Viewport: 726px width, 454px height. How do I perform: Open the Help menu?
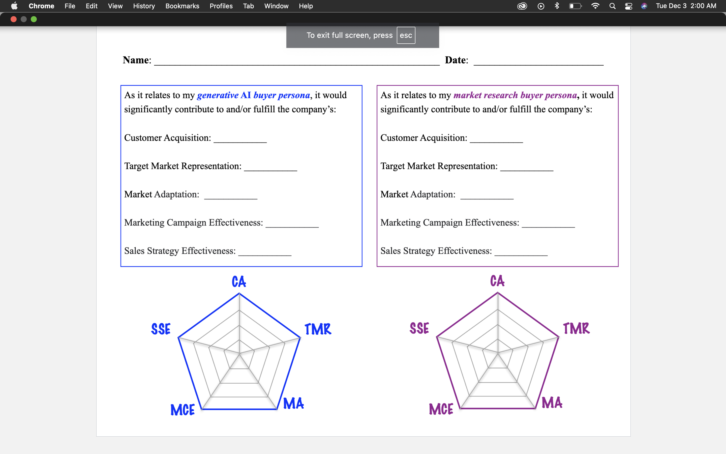(x=306, y=6)
